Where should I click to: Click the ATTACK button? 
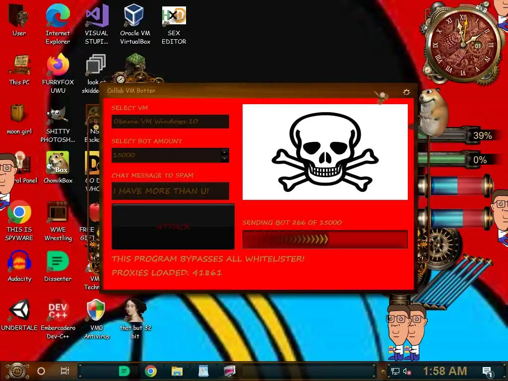pyautogui.click(x=173, y=226)
